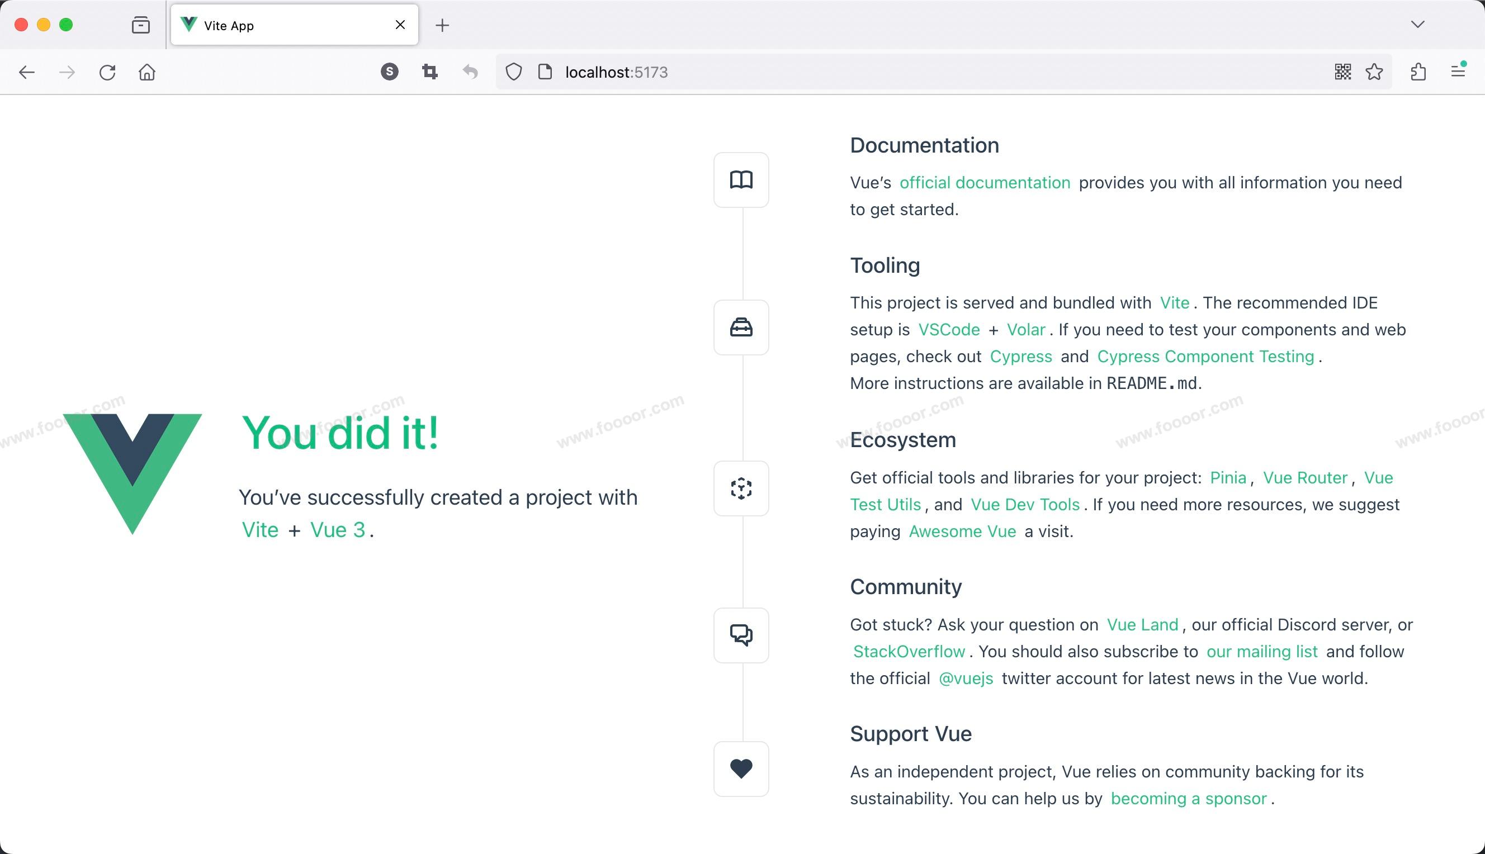The height and width of the screenshot is (854, 1485).
Task: Open the official documentation link
Action: 985,182
